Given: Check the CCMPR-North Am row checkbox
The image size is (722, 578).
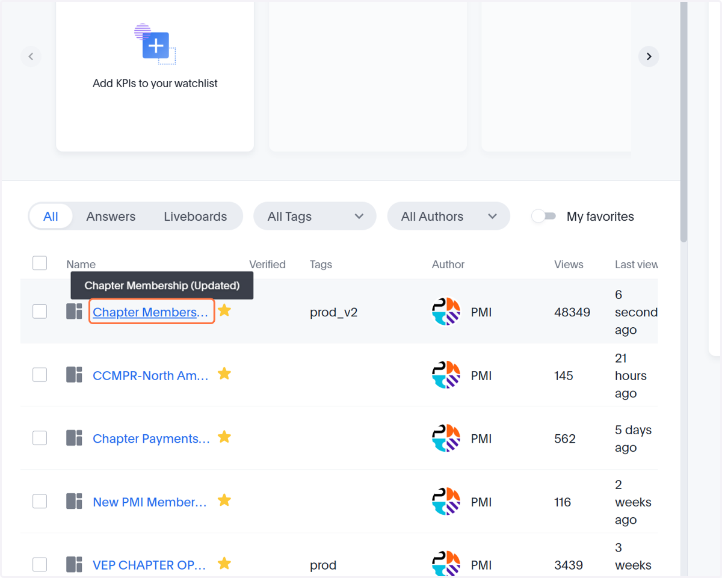Looking at the screenshot, I should [x=40, y=374].
